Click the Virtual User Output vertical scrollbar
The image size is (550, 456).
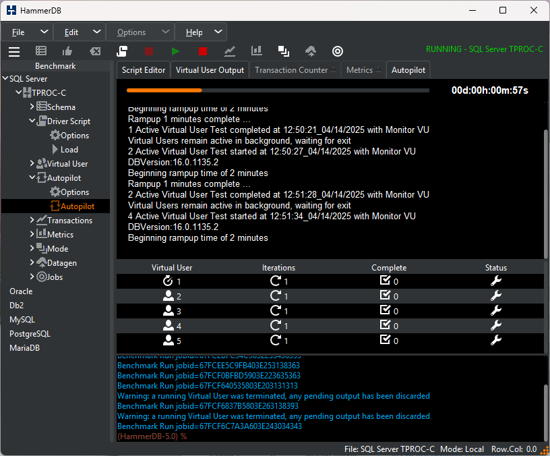coord(546,193)
